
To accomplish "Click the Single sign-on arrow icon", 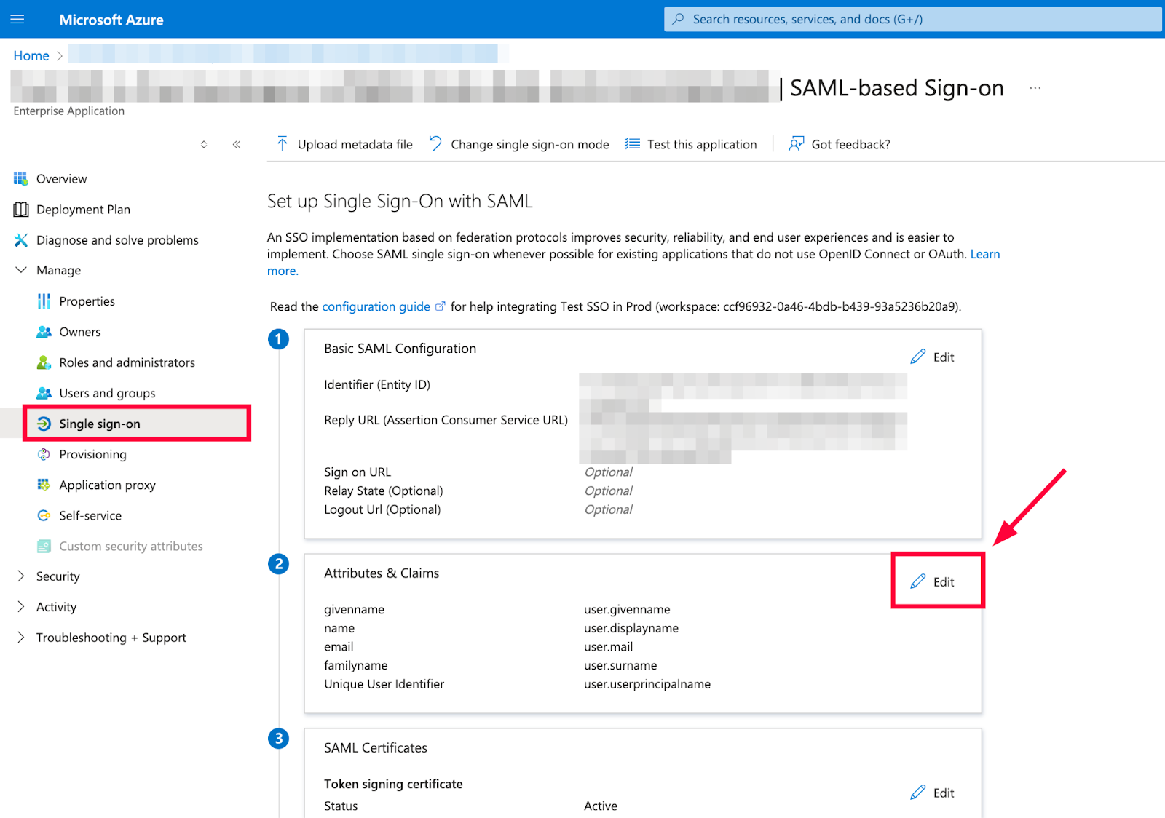I will point(44,424).
